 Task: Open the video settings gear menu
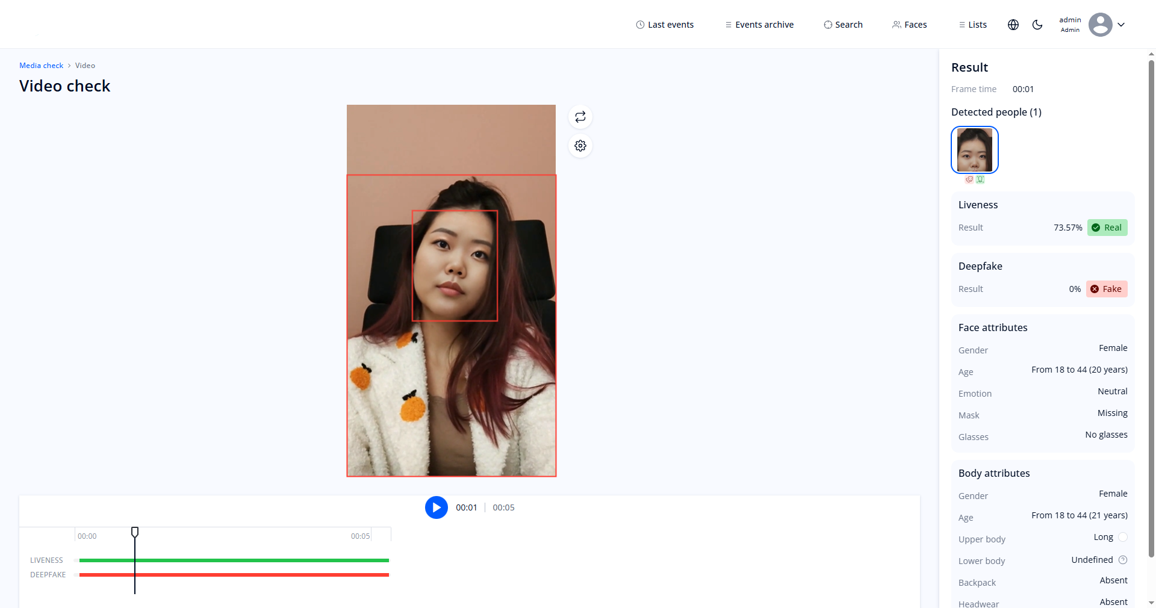[x=580, y=146]
